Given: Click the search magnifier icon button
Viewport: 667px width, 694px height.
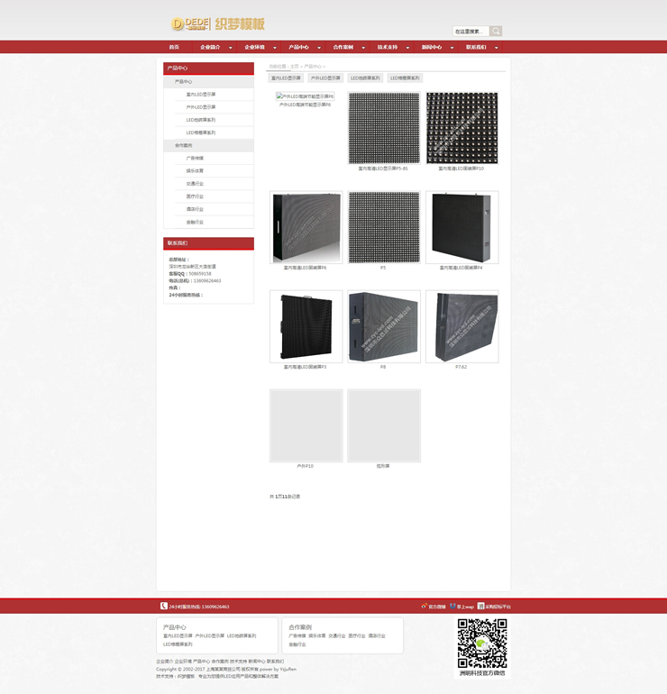Looking at the screenshot, I should tap(496, 31).
